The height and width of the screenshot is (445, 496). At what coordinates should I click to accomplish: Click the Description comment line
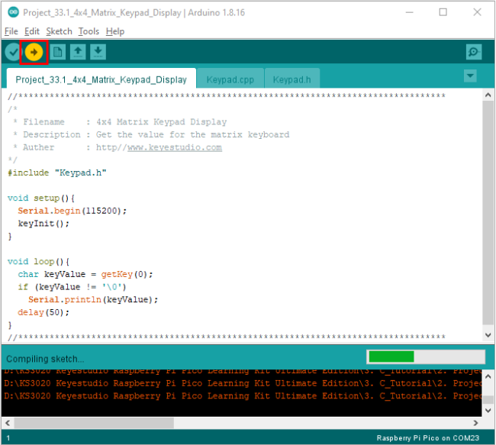(151, 134)
